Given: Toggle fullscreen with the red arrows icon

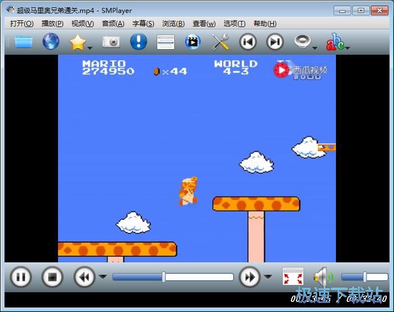Looking at the screenshot, I should pyautogui.click(x=293, y=276).
